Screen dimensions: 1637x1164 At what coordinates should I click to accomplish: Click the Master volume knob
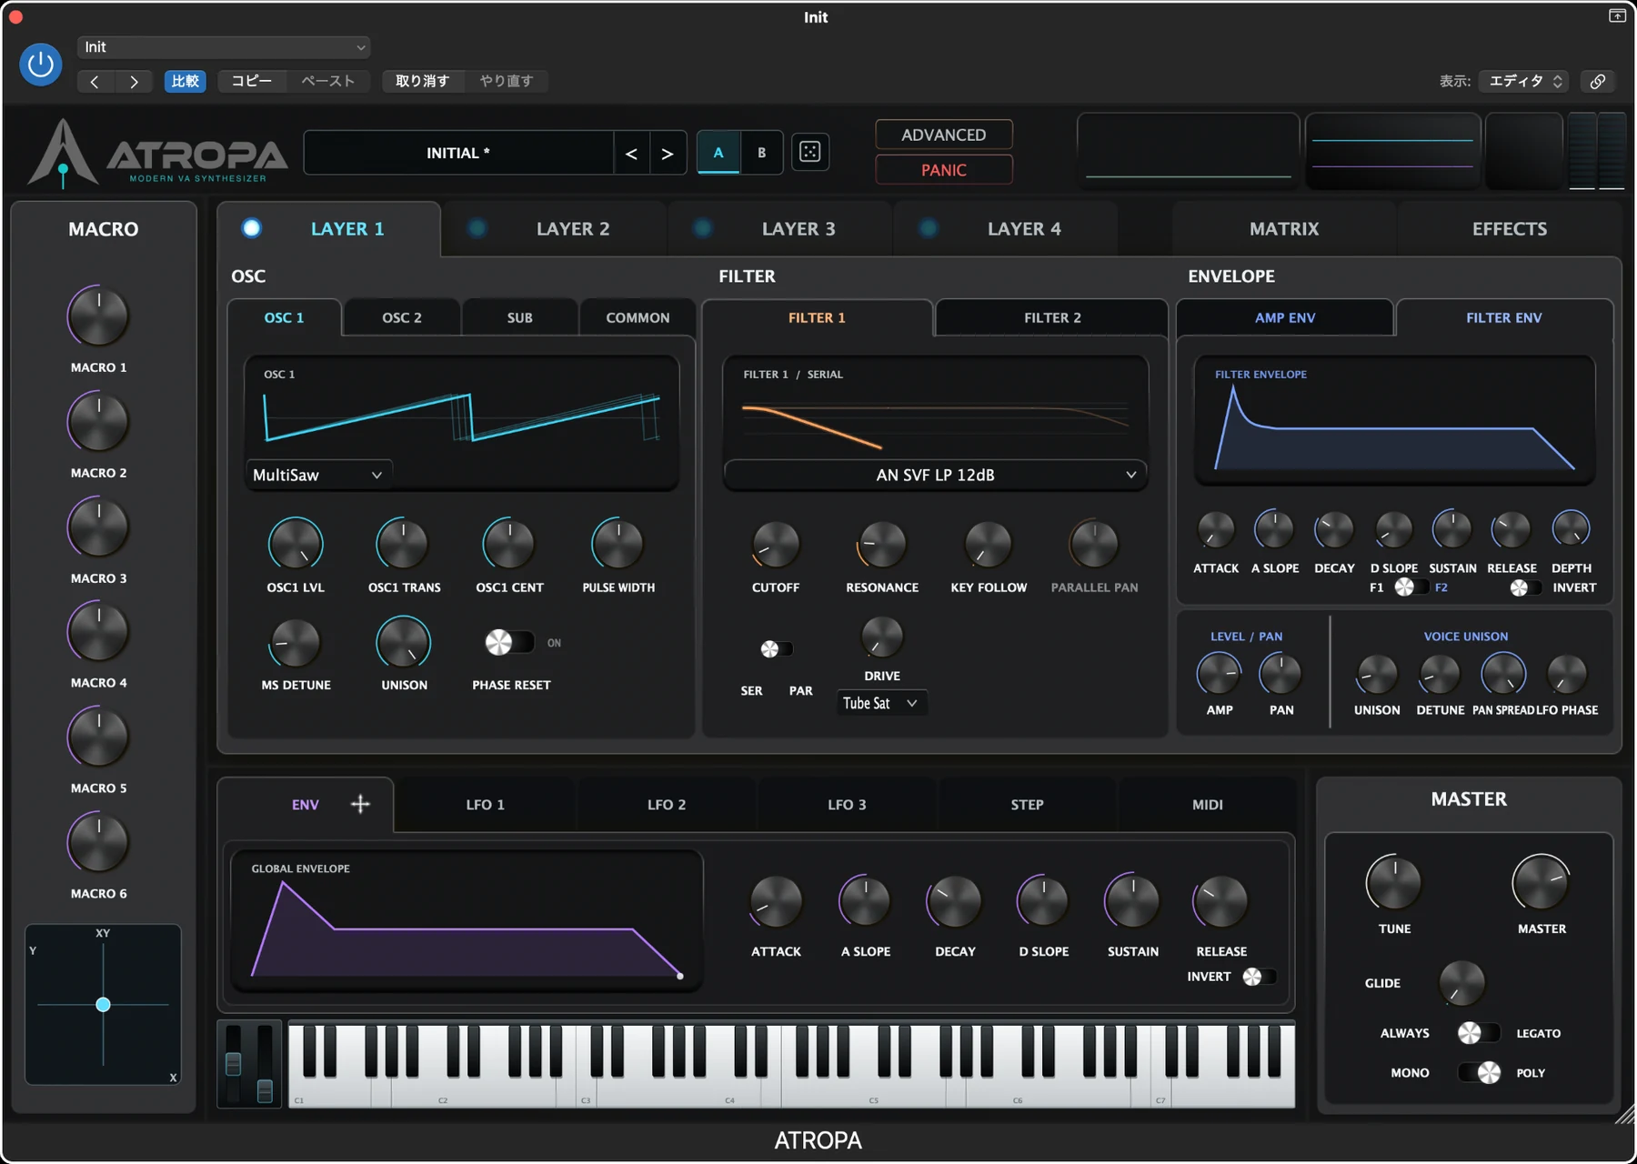1541,882
